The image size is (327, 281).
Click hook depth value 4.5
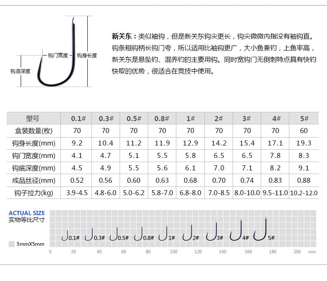[77, 168]
